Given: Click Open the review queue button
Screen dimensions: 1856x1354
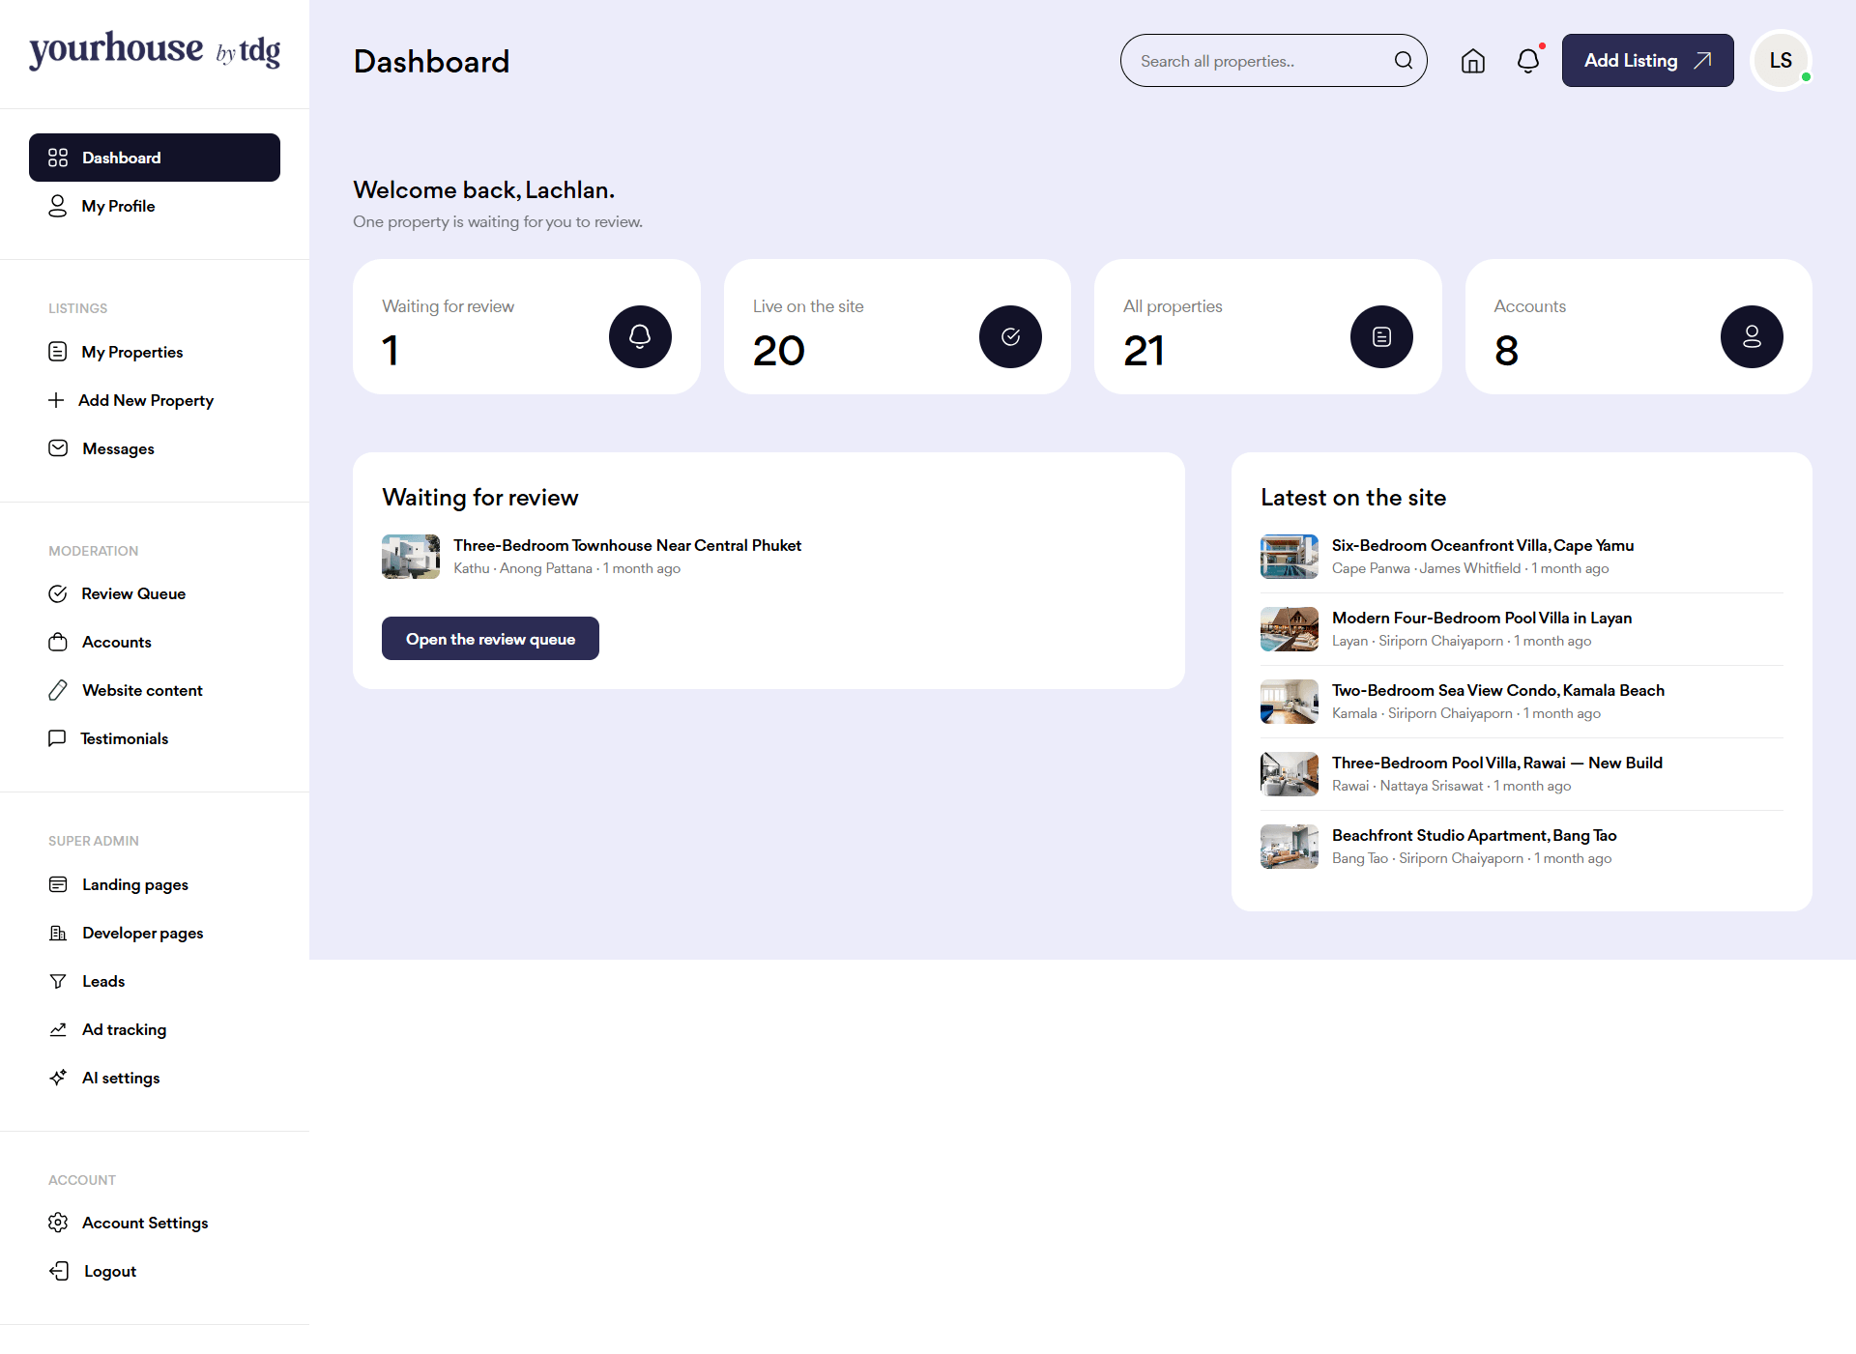Looking at the screenshot, I should tap(490, 639).
